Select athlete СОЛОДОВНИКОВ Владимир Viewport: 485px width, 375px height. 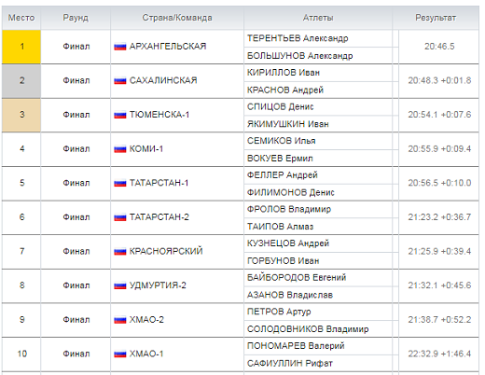click(308, 328)
